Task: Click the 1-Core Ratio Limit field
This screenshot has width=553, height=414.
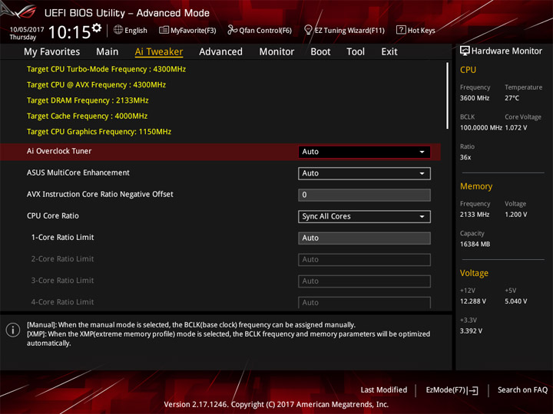Action: 364,238
